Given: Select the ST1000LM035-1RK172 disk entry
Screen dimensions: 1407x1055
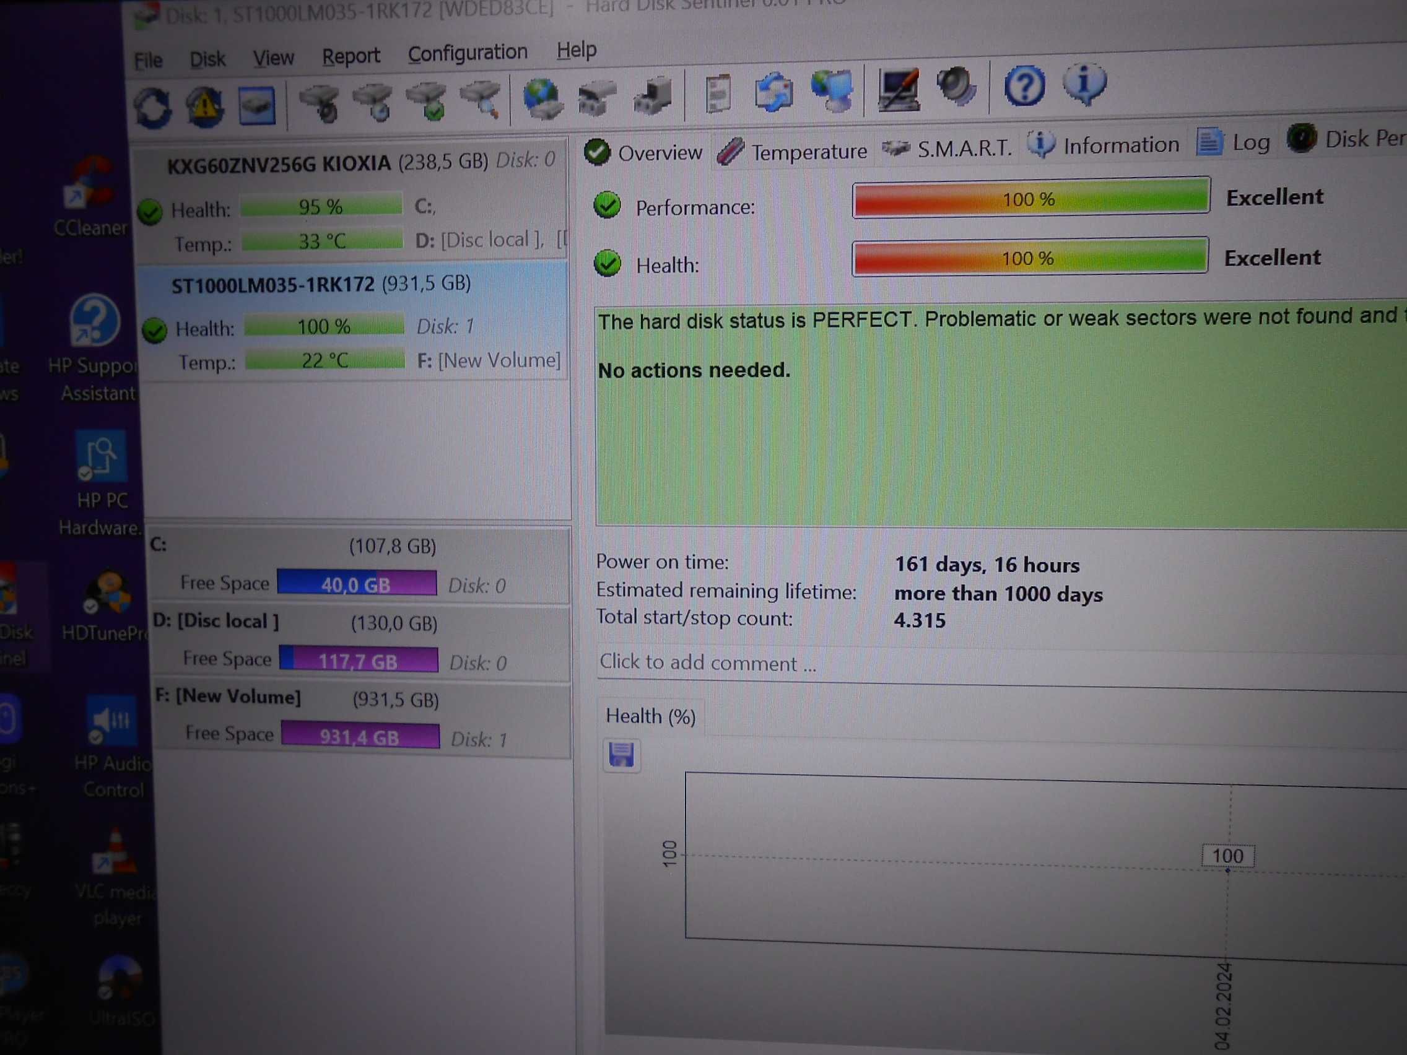Looking at the screenshot, I should click(x=354, y=323).
